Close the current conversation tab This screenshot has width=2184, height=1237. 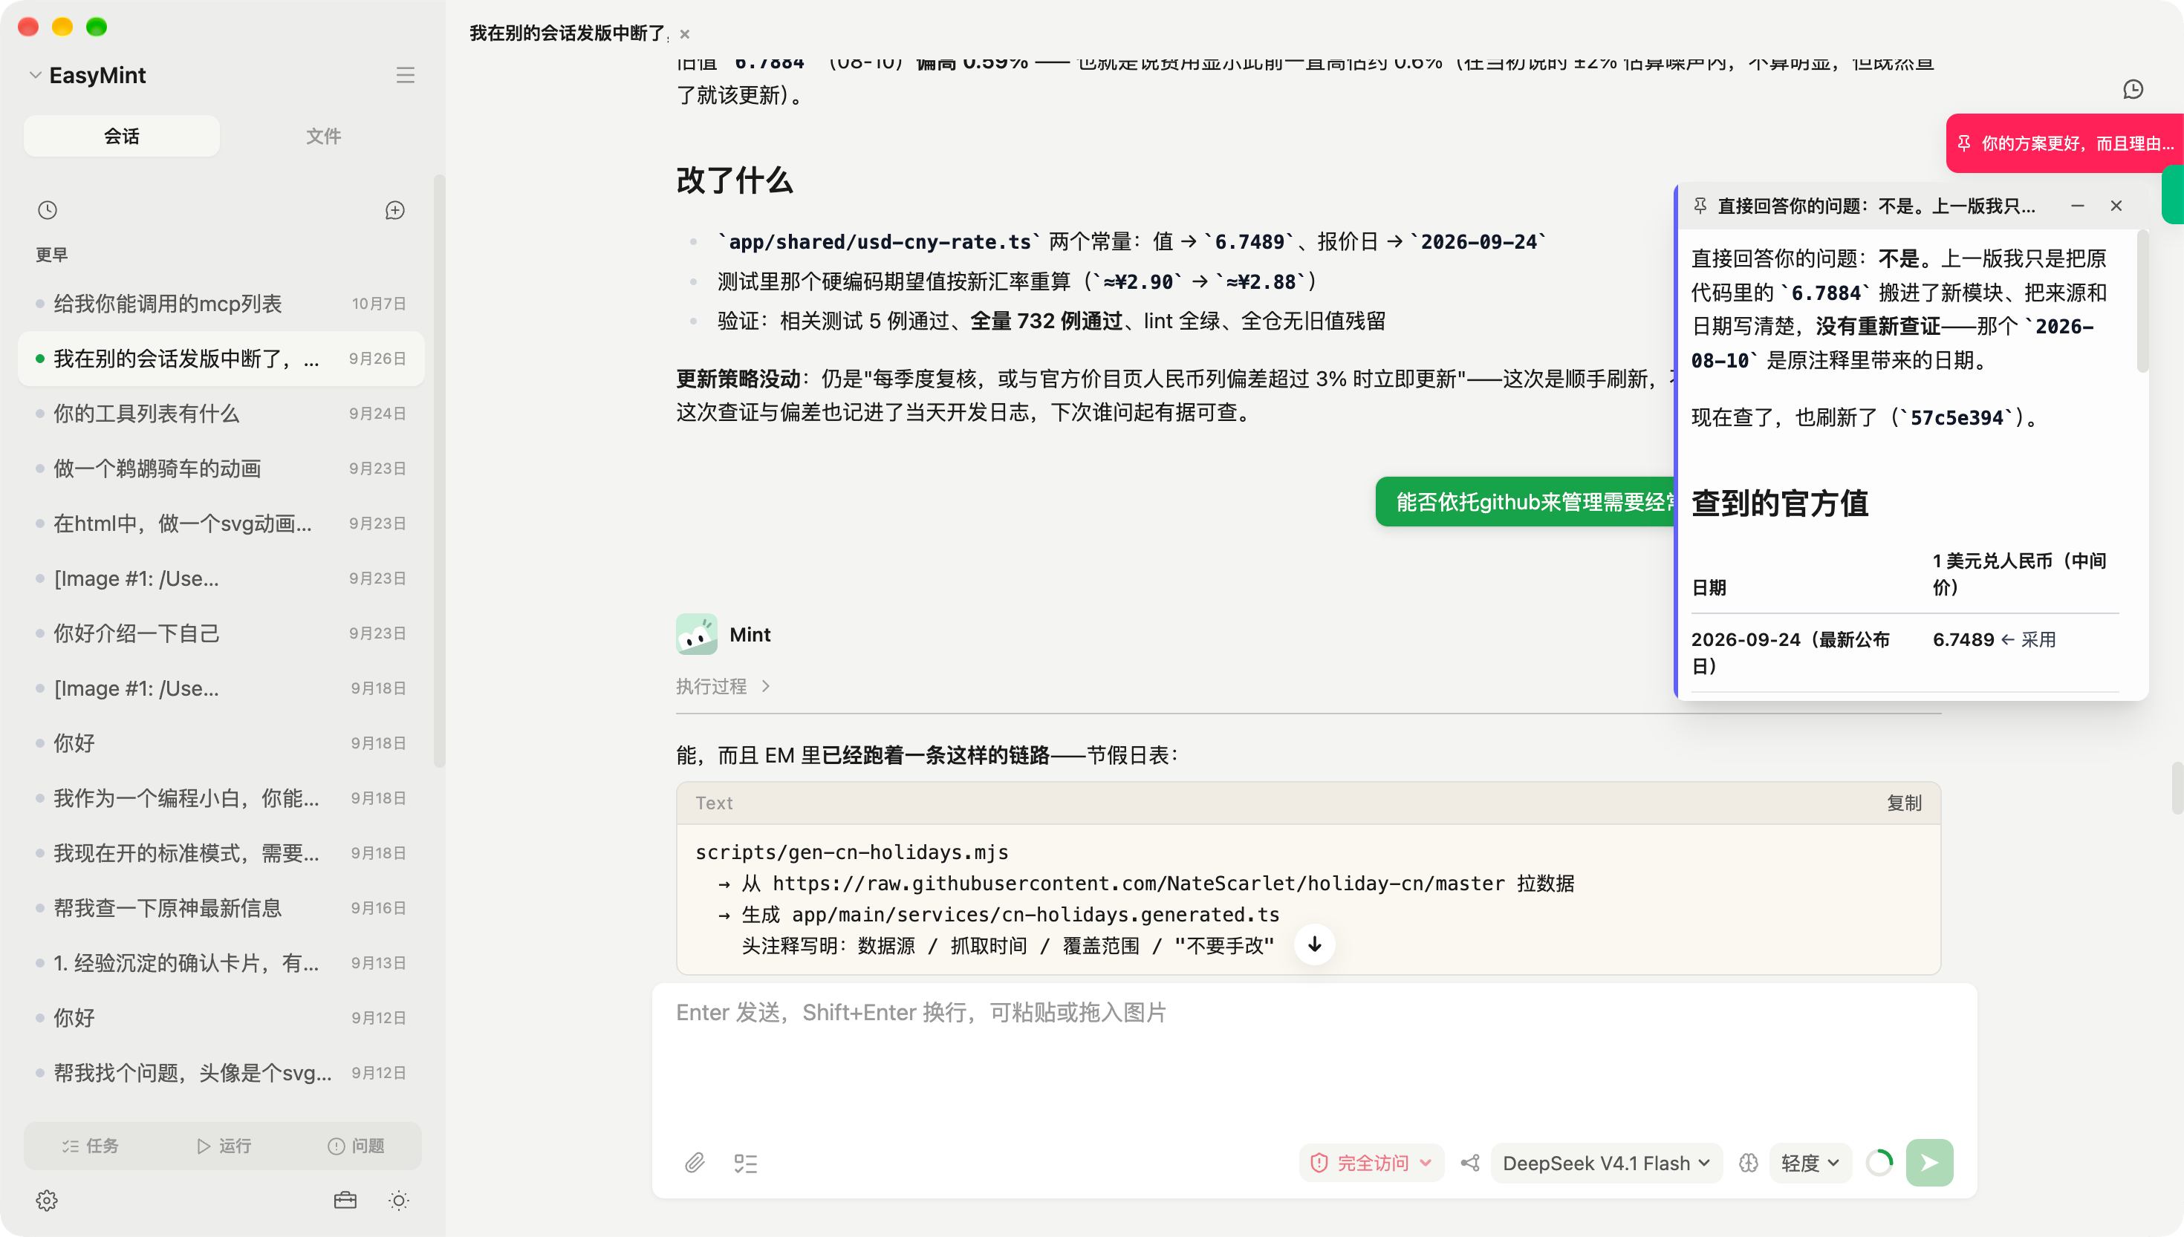(x=685, y=34)
